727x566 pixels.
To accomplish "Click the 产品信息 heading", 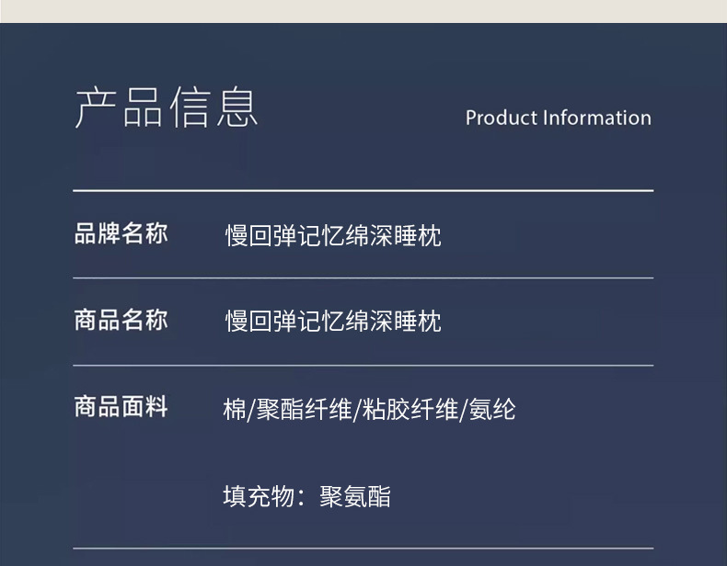I will [x=166, y=108].
